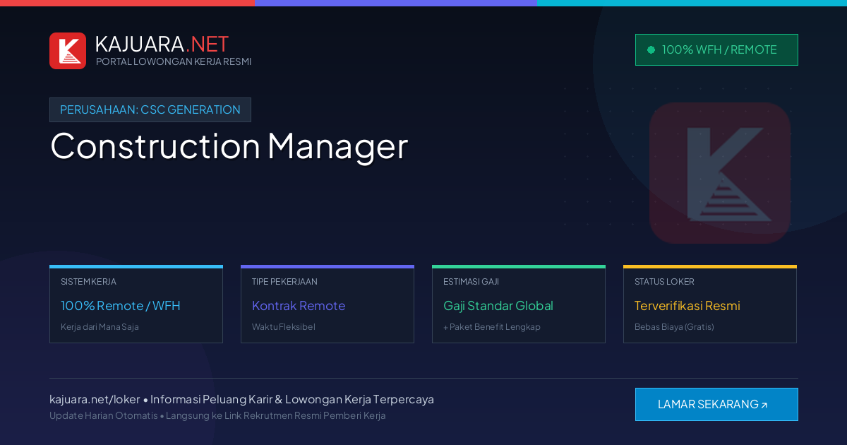Select the Gaji Standar Global value text
The image size is (847, 445).
tap(498, 306)
